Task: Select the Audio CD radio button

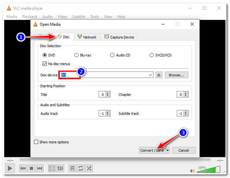Action: (x=112, y=55)
